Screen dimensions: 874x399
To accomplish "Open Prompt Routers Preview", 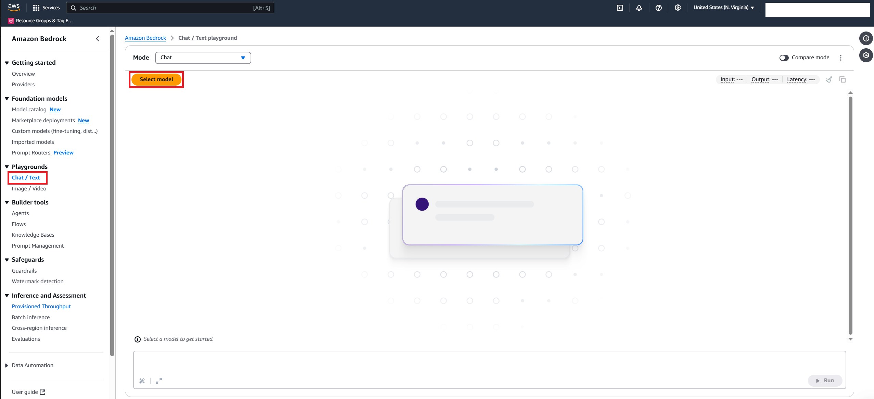I will (x=42, y=152).
